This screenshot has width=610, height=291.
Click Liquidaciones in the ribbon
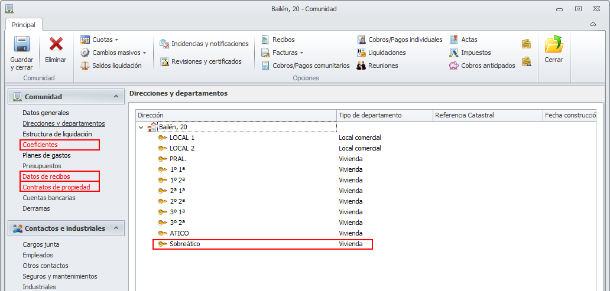387,53
